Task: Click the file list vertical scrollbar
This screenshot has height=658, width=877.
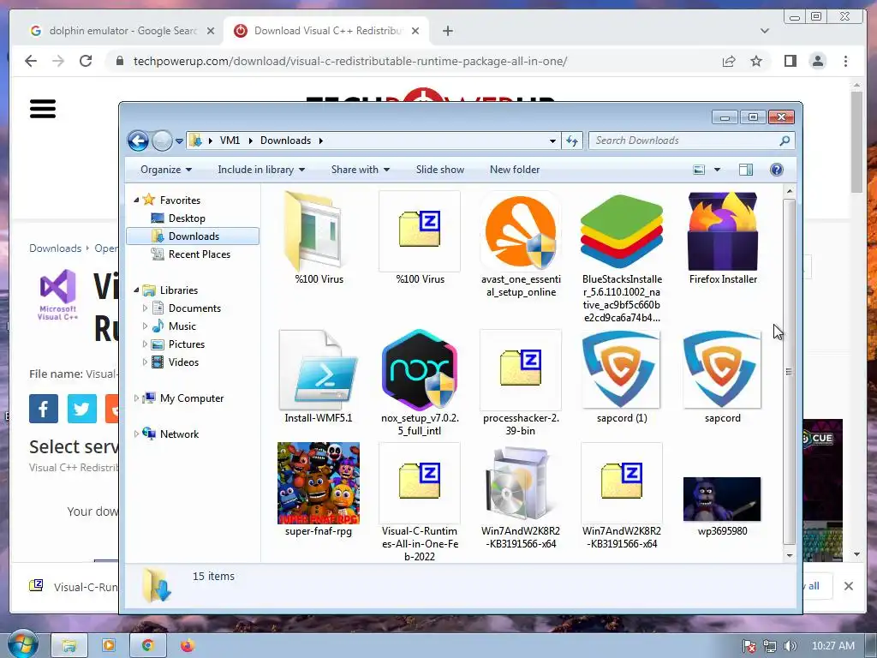Action: [789, 372]
